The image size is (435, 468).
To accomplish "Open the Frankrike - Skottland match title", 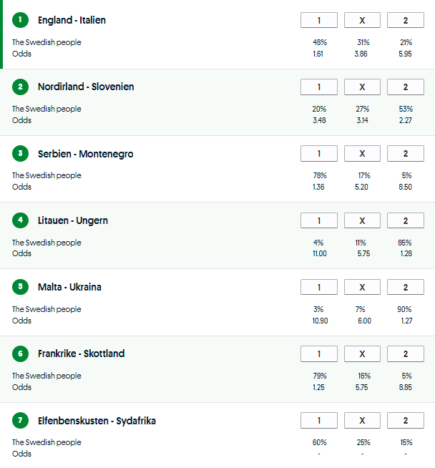I will [x=81, y=354].
